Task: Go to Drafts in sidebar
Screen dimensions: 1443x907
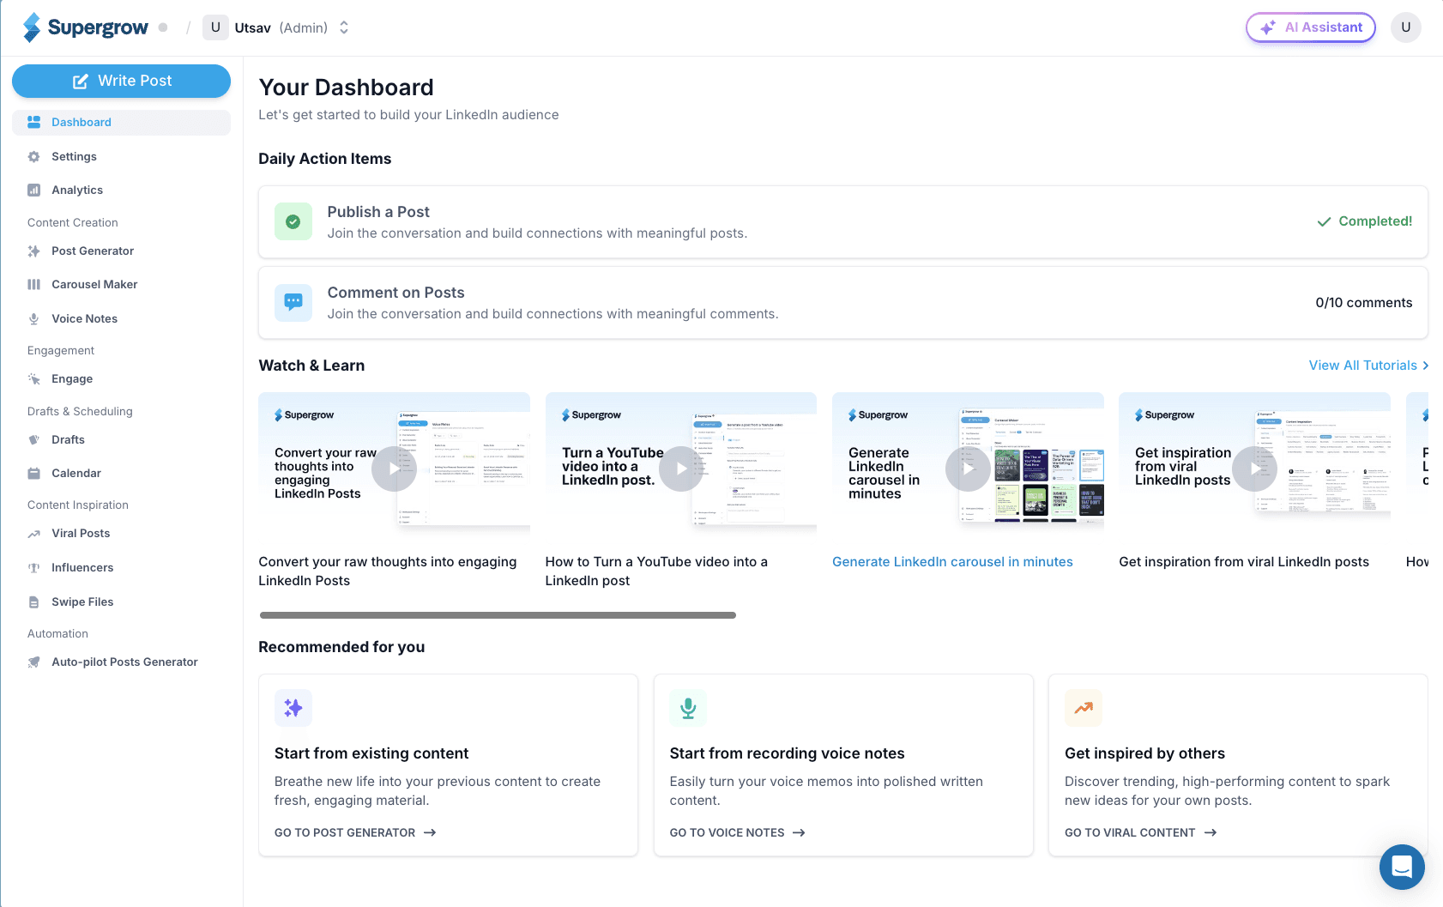Action: 121,440
